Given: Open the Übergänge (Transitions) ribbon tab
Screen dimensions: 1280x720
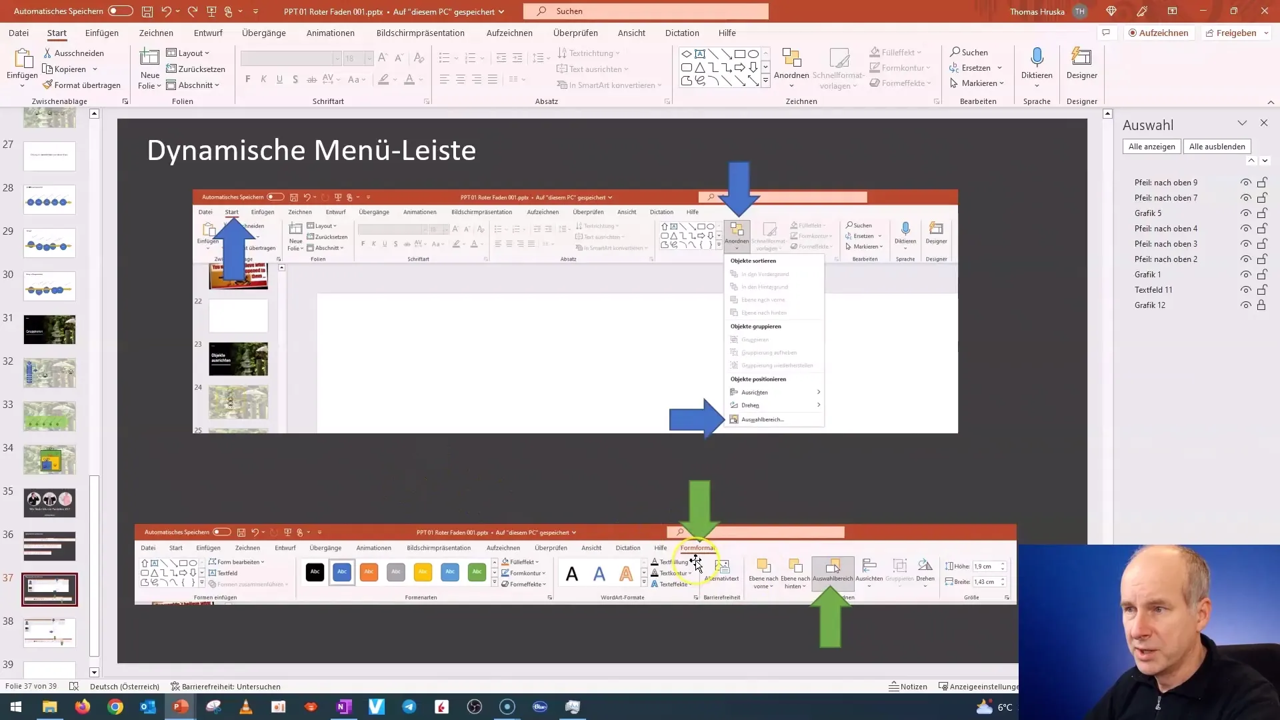Looking at the screenshot, I should click(x=264, y=33).
